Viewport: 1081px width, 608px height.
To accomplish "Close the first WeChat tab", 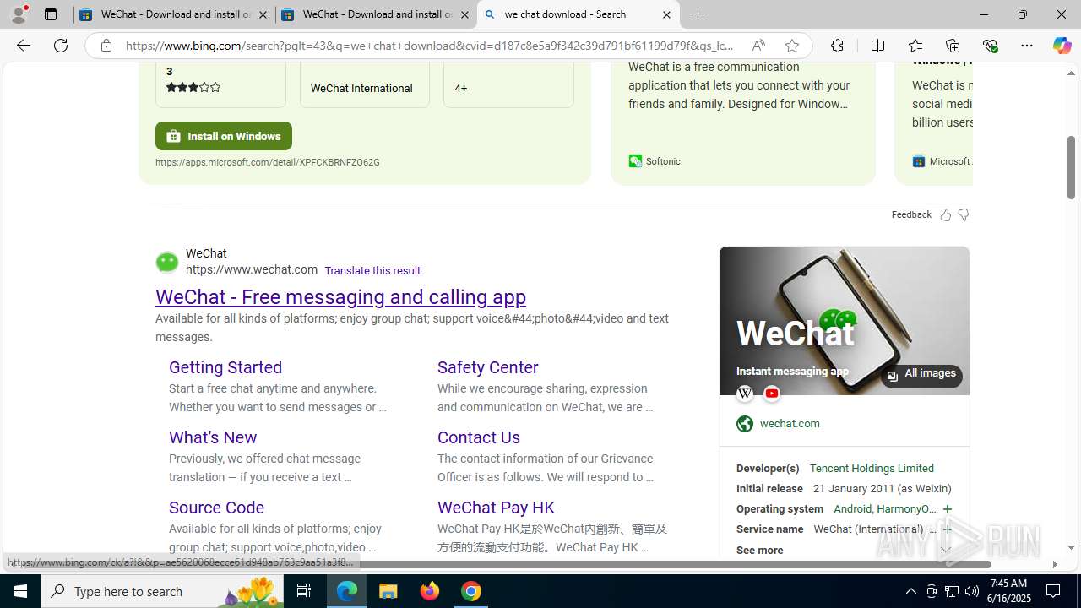I will click(x=263, y=14).
